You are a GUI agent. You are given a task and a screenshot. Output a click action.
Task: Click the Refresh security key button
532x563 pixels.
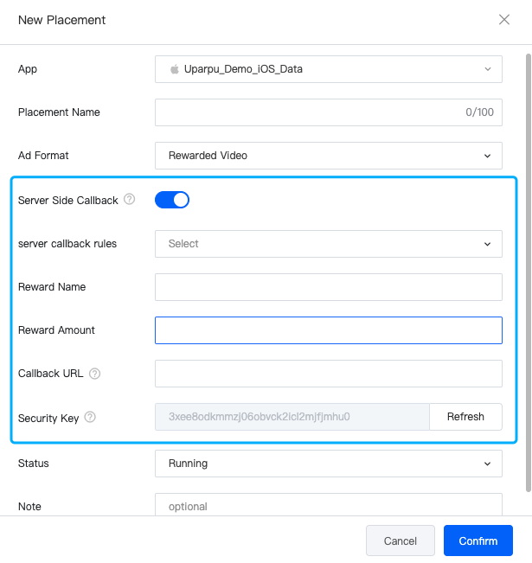click(465, 417)
